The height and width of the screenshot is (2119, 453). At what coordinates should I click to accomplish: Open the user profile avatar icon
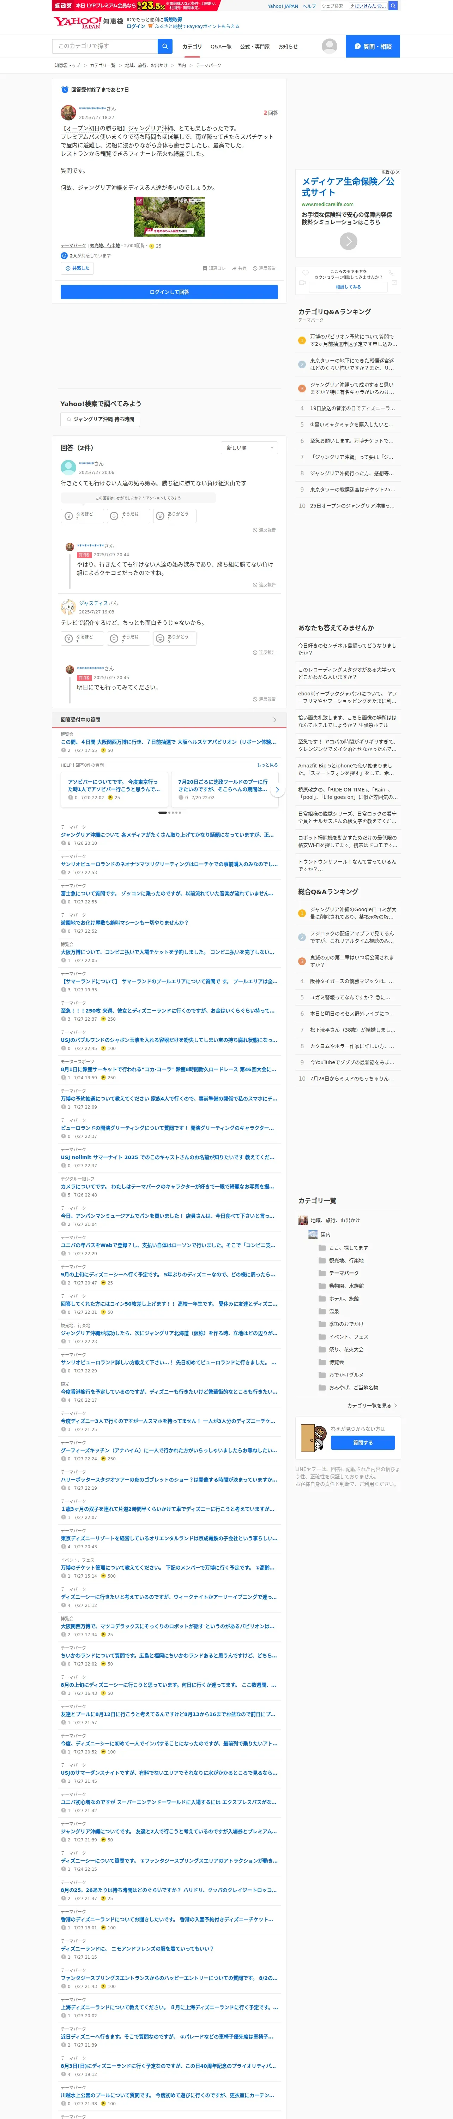tap(329, 46)
